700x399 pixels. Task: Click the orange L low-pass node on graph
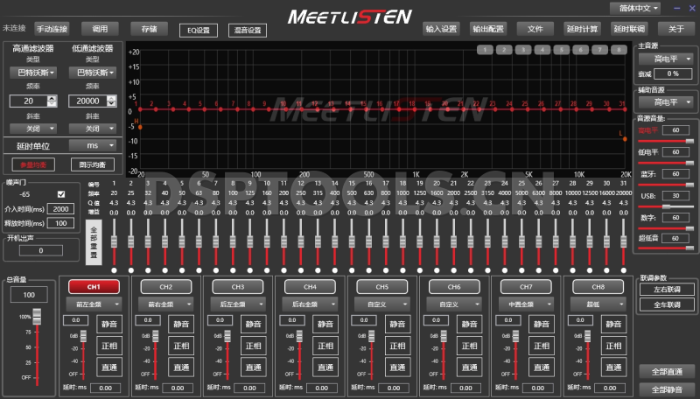tap(625, 139)
